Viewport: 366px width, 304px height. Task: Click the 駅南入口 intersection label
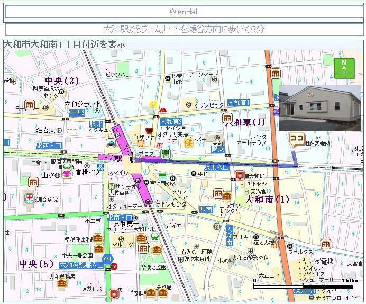coord(120,217)
